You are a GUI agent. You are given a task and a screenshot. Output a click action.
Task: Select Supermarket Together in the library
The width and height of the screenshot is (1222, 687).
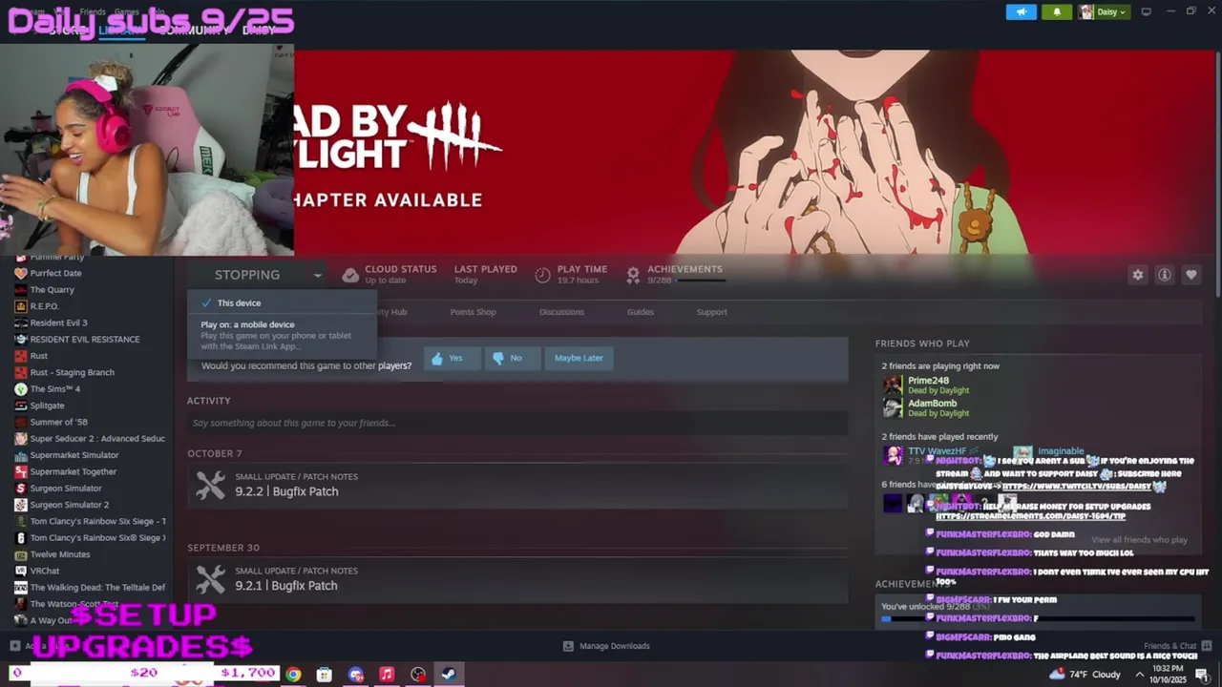pos(73,471)
